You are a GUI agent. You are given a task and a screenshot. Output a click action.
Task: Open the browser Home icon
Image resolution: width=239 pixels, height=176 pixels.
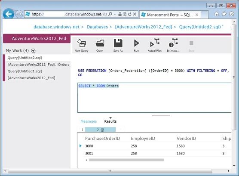217,14
